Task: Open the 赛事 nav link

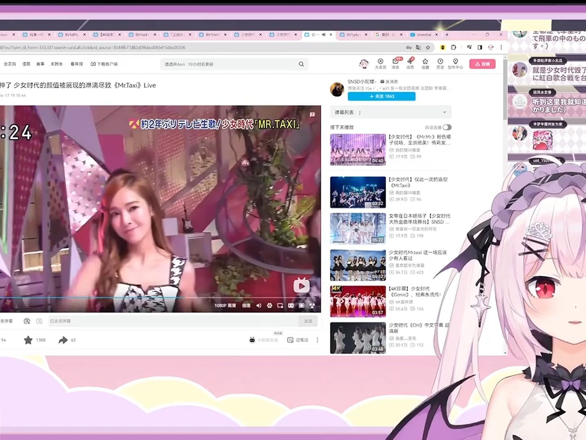Action: click(x=40, y=64)
